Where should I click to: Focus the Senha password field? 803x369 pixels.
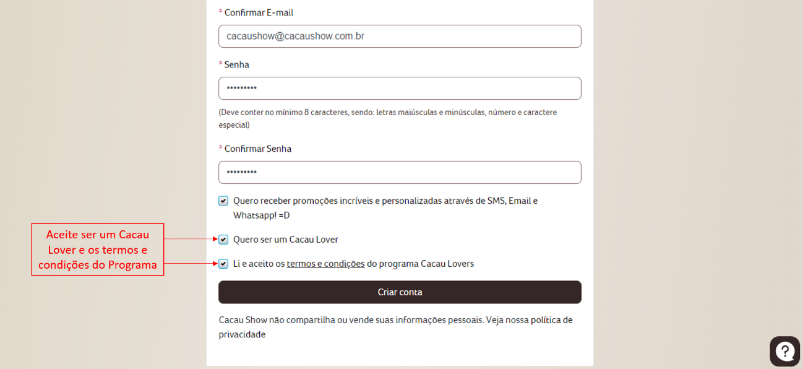pos(400,88)
